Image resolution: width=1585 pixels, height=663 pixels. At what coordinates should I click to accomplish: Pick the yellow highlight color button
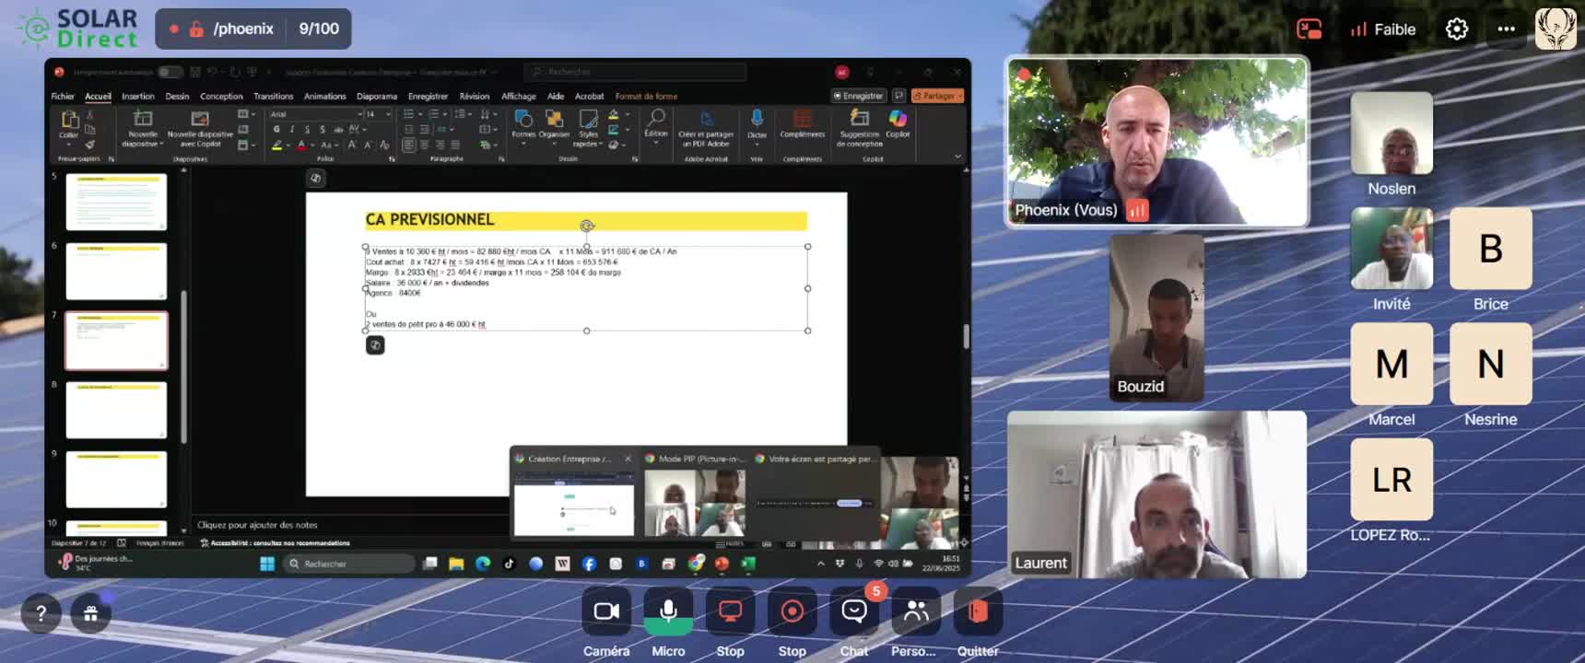point(276,145)
